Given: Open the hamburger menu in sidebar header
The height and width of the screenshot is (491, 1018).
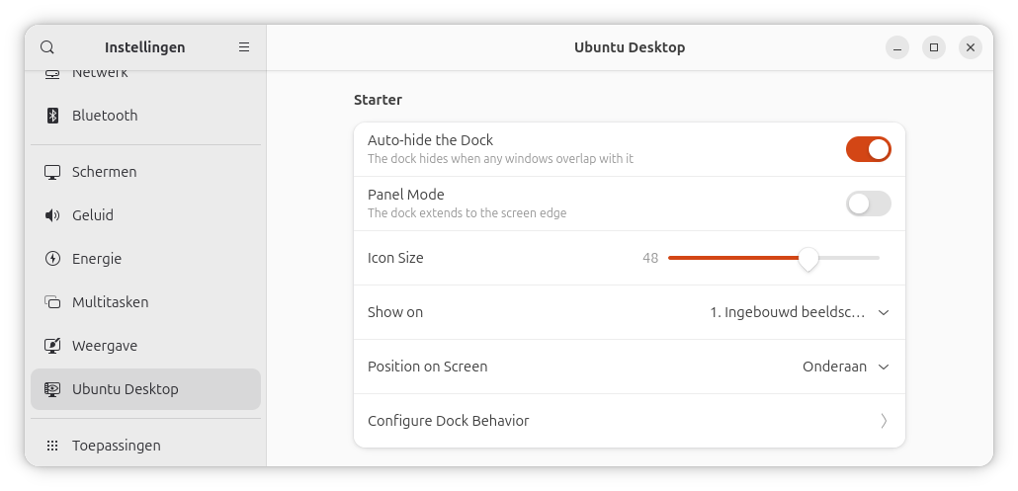Looking at the screenshot, I should point(244,47).
